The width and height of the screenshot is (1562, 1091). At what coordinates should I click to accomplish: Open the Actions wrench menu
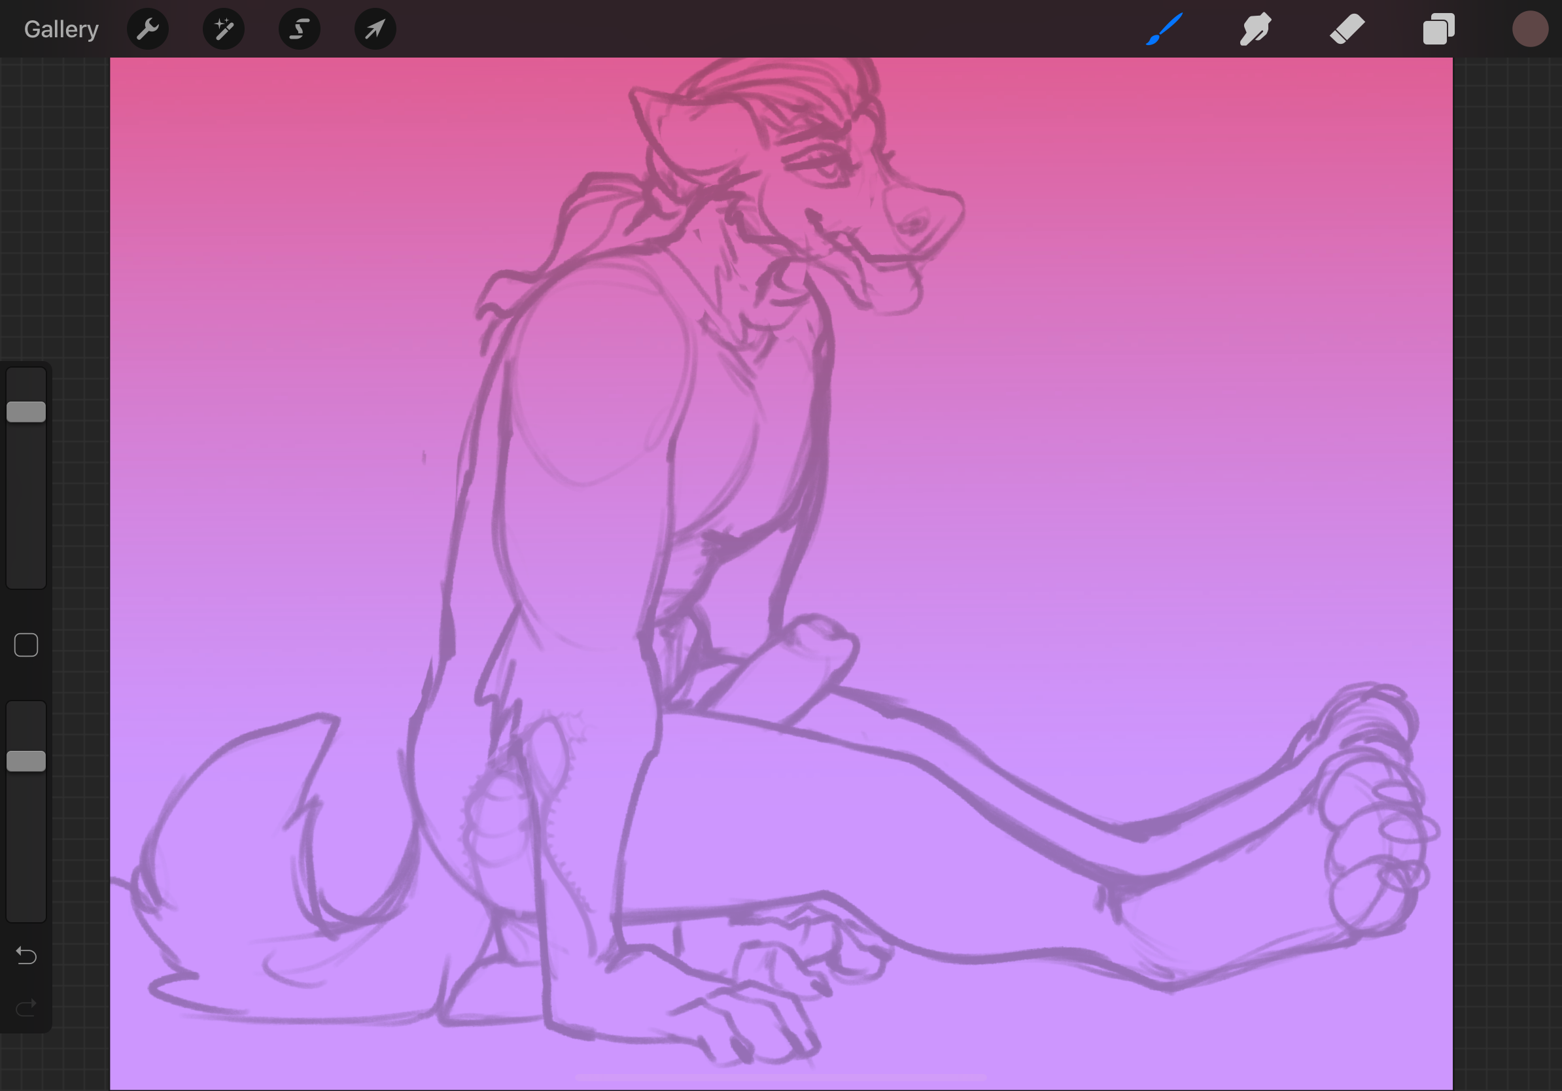[x=148, y=29]
